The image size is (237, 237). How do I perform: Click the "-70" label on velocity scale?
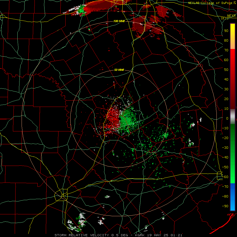pos(225,187)
